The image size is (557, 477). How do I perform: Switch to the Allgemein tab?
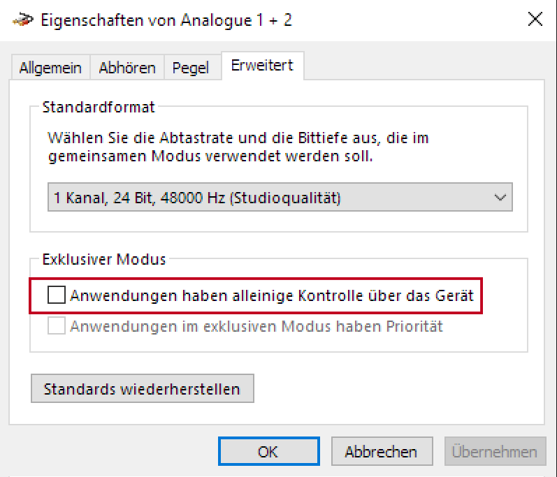50,68
